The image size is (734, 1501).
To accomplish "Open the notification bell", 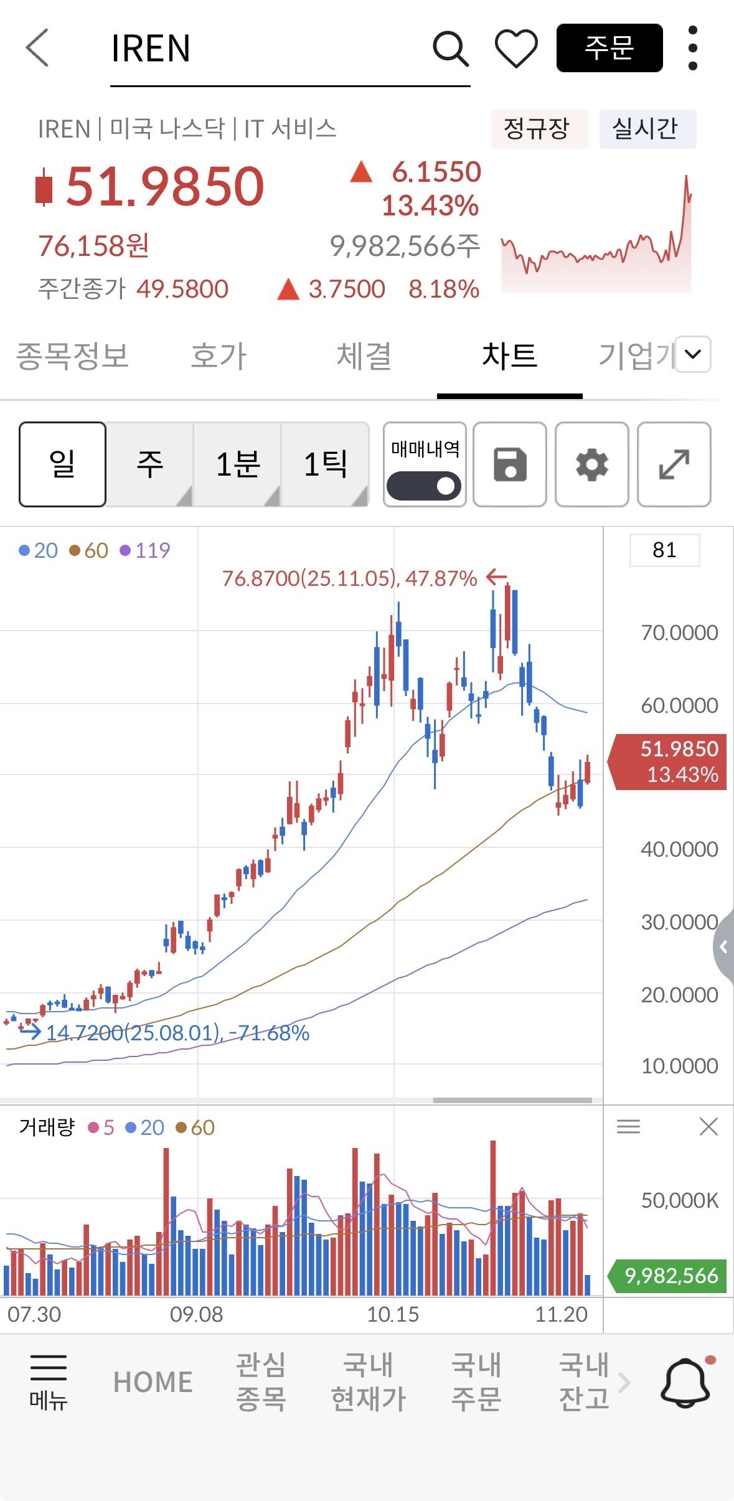I will [685, 1382].
